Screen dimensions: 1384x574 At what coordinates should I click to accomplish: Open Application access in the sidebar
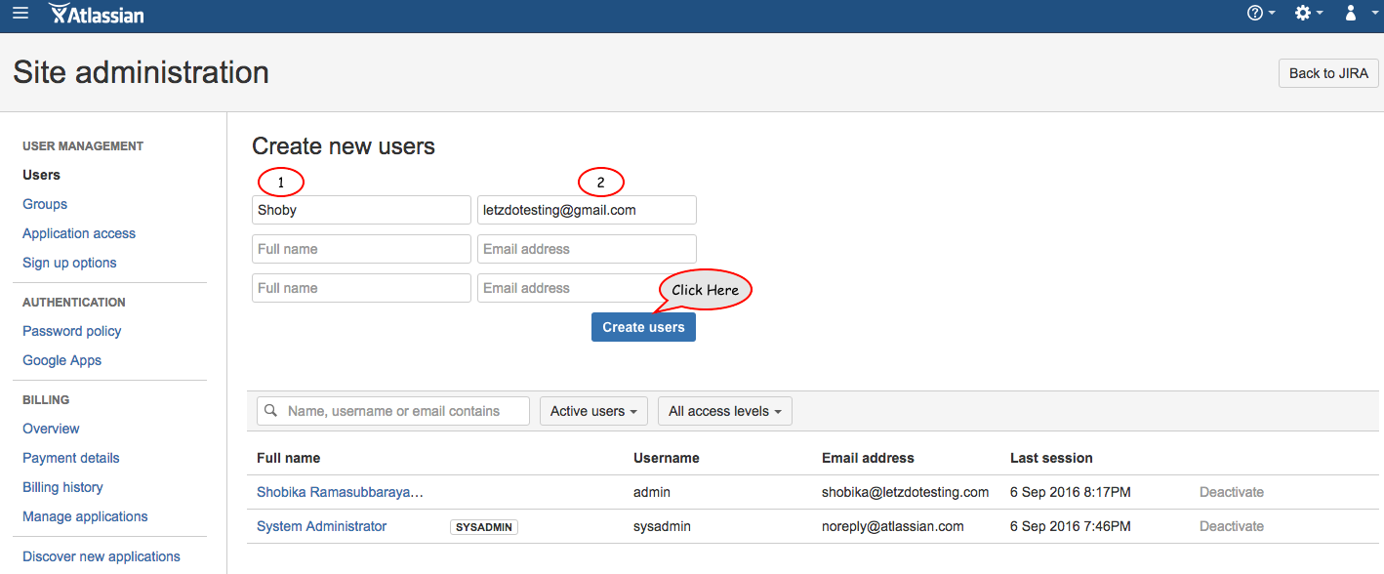(79, 233)
